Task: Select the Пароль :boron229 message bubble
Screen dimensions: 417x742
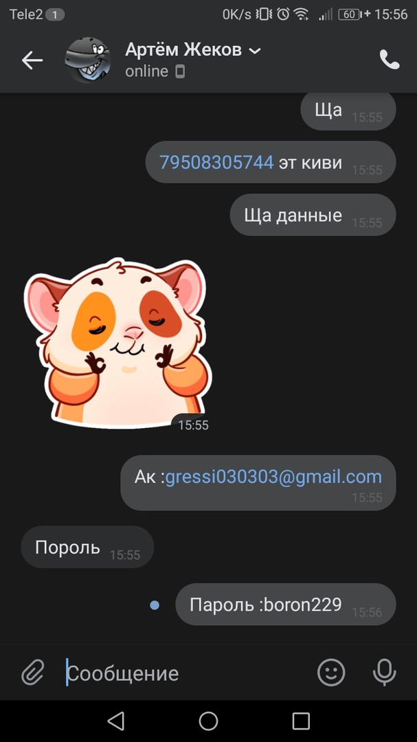Action: [285, 605]
